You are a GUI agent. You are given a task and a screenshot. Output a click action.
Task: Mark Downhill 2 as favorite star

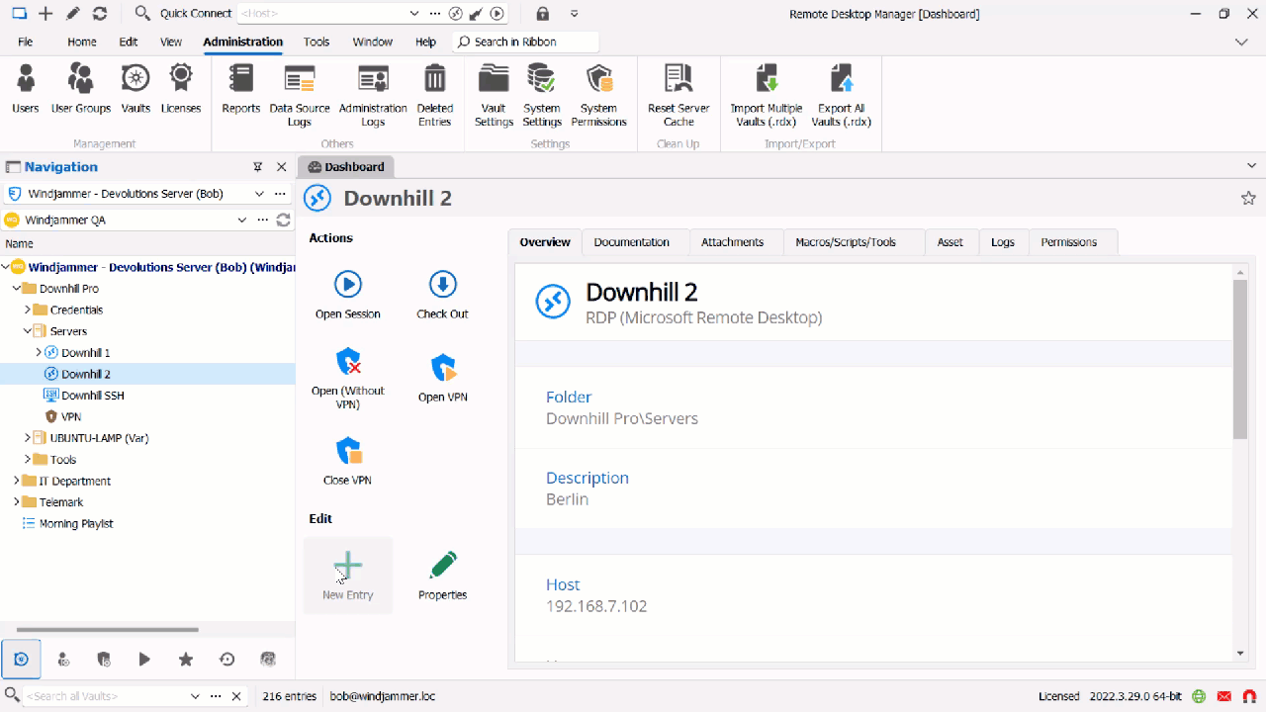1248,198
